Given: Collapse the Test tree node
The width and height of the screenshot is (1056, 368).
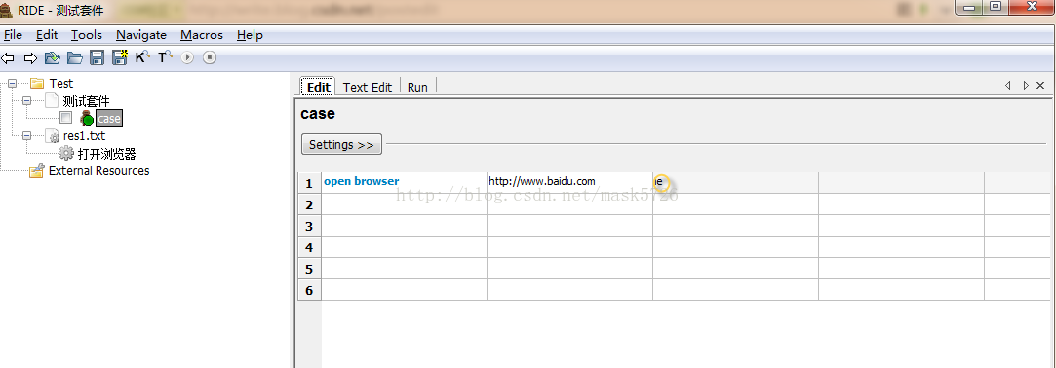Looking at the screenshot, I should pyautogui.click(x=12, y=84).
